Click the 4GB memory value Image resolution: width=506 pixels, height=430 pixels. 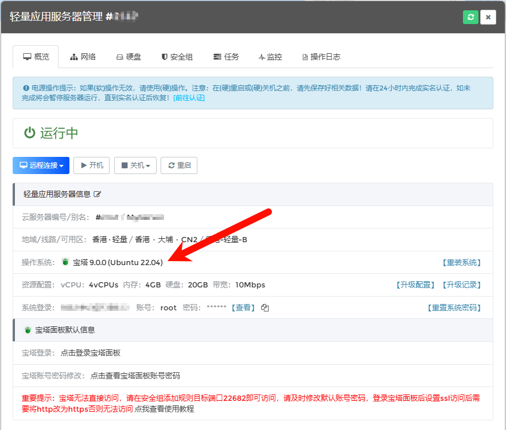tap(153, 285)
